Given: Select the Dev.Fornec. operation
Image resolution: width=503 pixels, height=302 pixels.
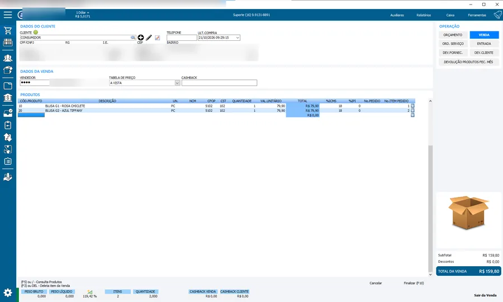Looking at the screenshot, I should click(x=453, y=53).
